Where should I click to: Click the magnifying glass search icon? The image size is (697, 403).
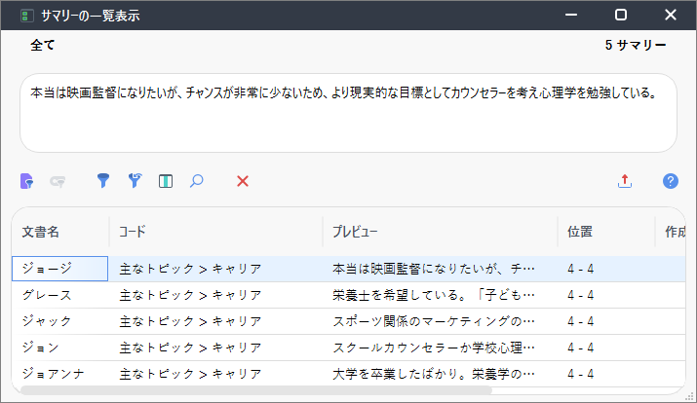click(197, 181)
